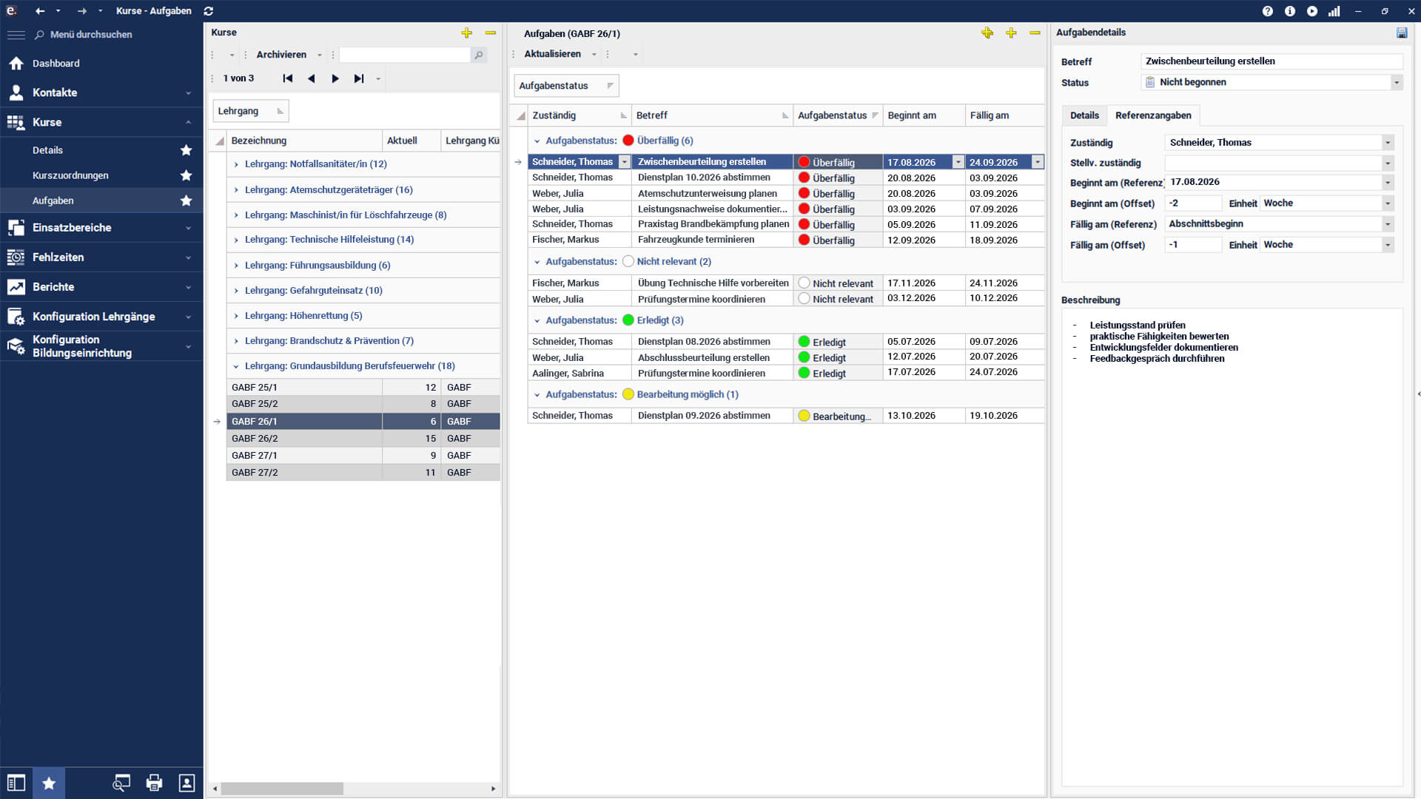Add a new course with Kurse plus icon

click(x=466, y=33)
